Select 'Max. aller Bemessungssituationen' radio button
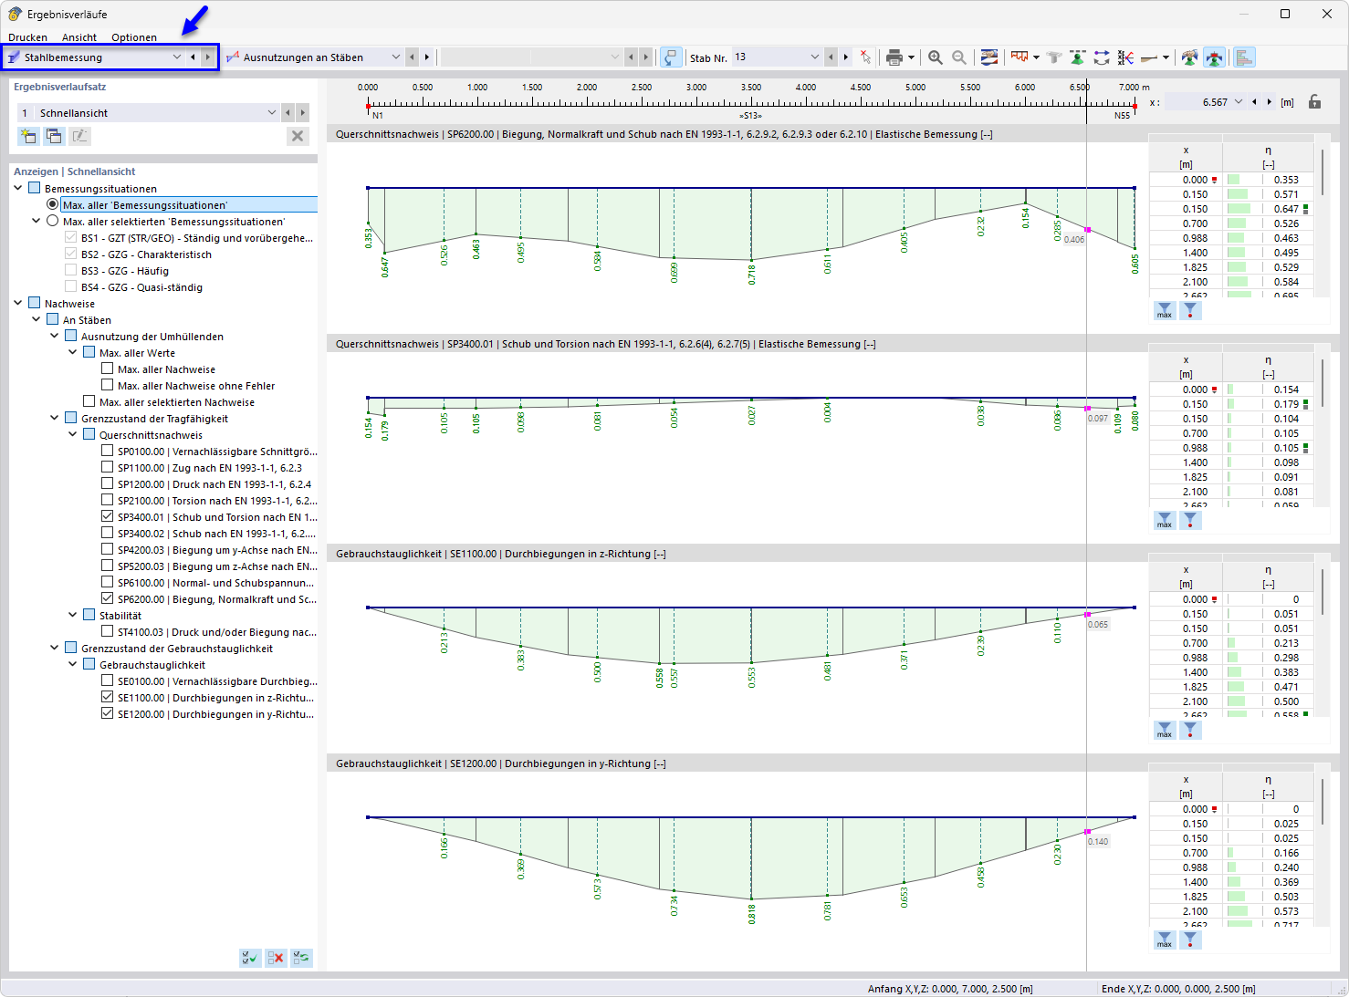Screen dimensions: 1349x997 (53, 205)
